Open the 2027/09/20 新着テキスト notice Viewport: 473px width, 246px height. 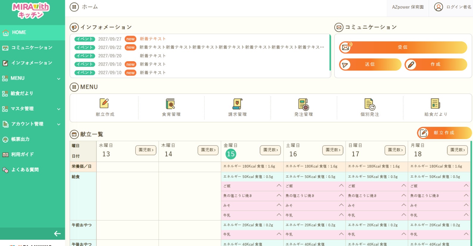point(153,56)
